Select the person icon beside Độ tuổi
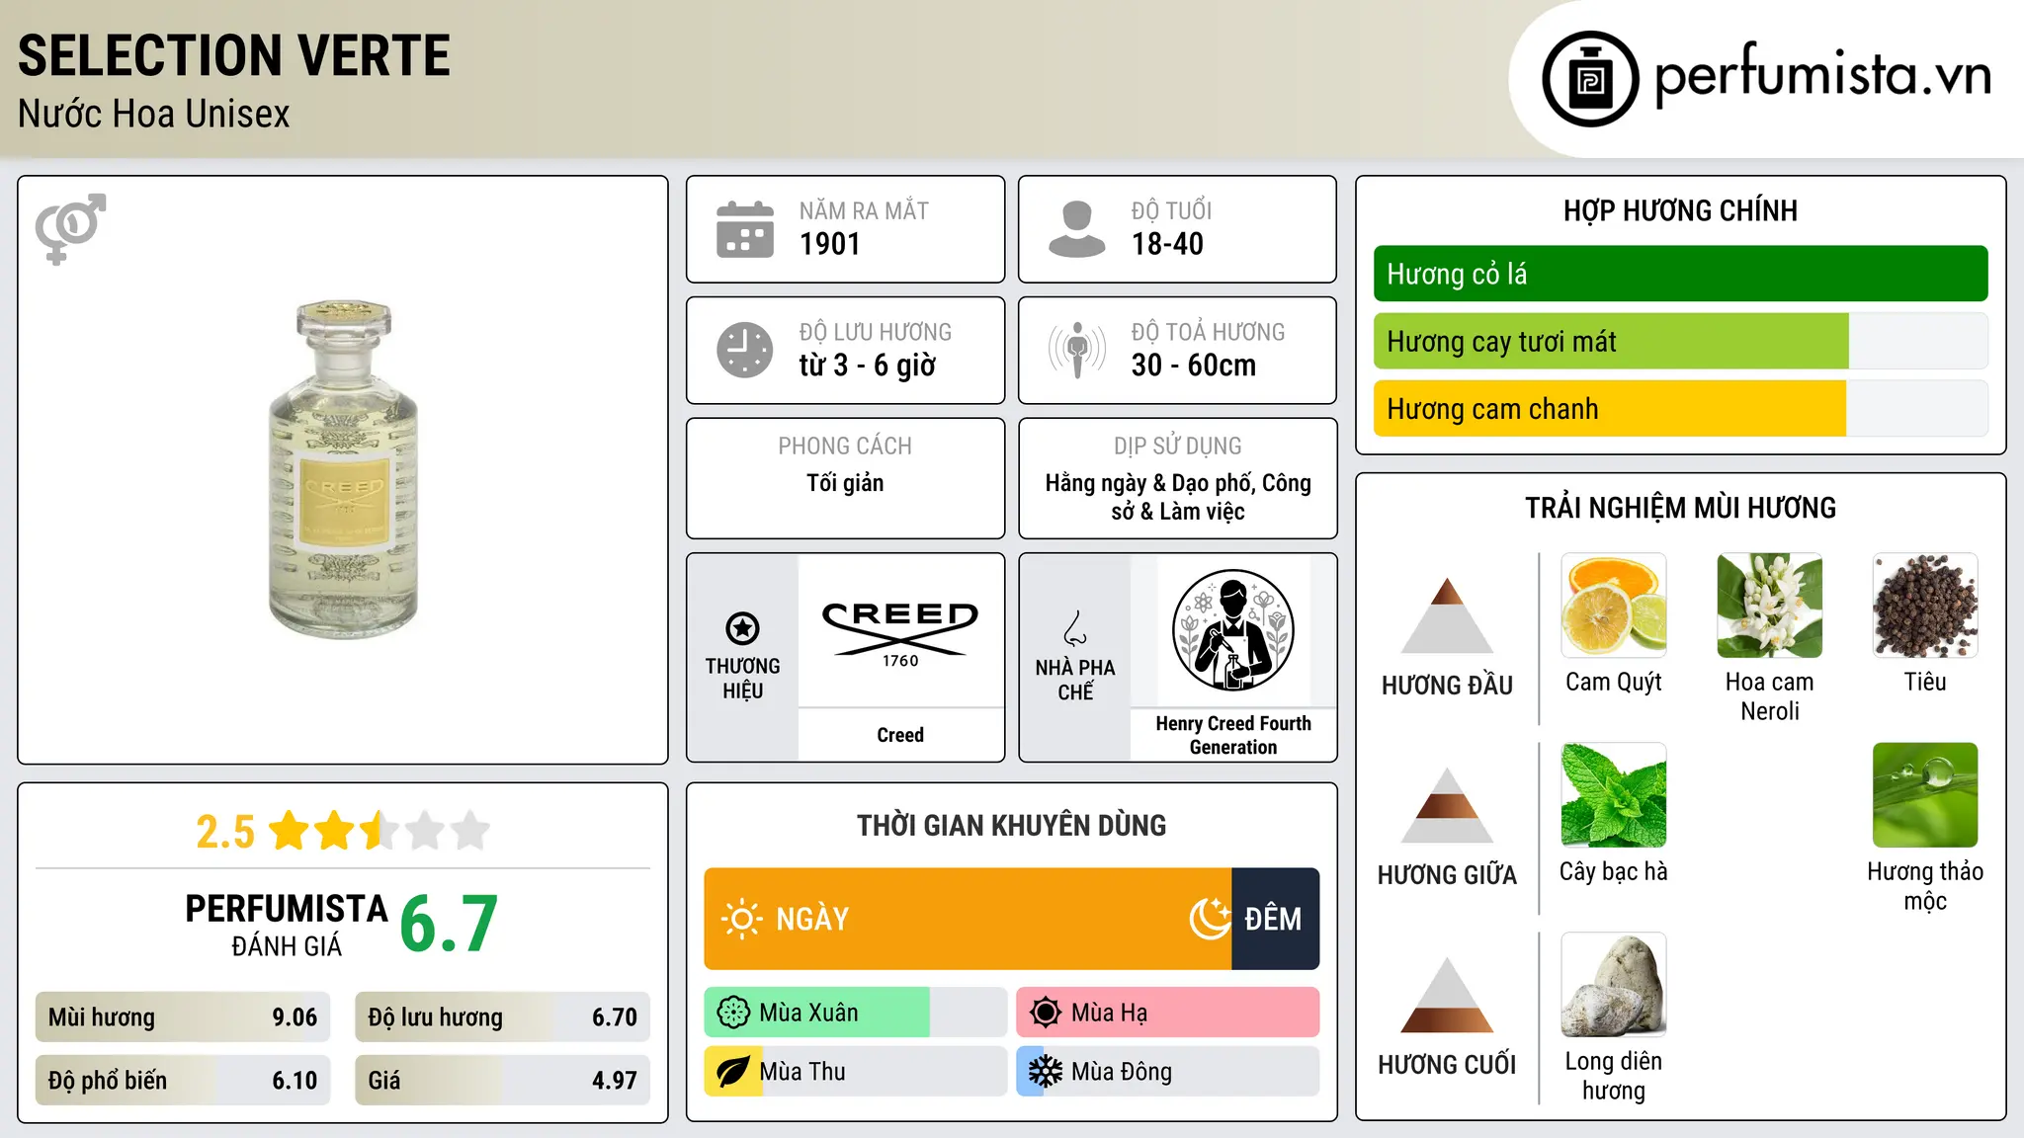The image size is (2024, 1138). coord(1076,229)
